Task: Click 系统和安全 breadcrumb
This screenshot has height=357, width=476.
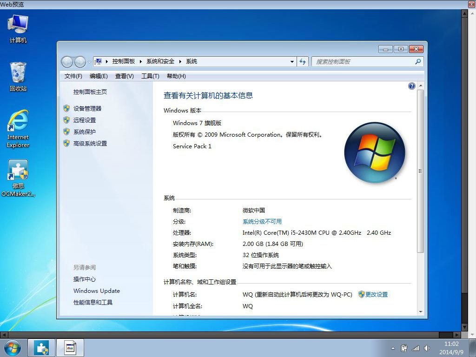Action: coord(160,62)
